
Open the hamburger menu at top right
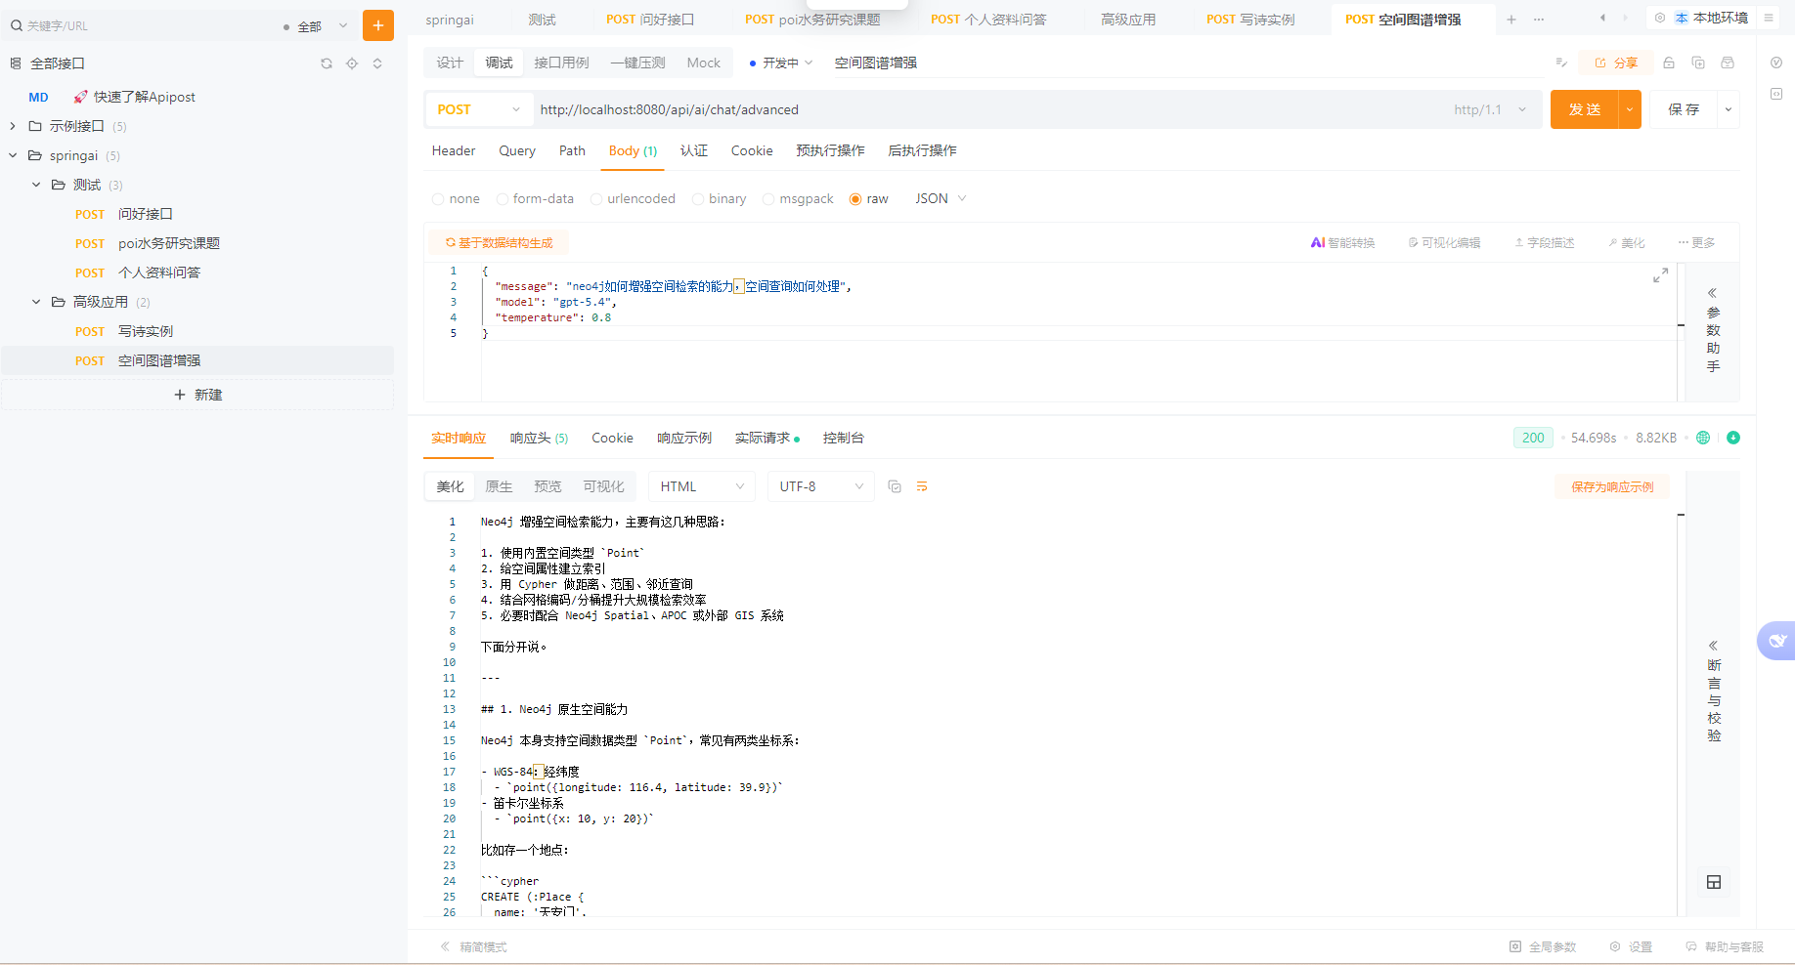[x=1769, y=18]
